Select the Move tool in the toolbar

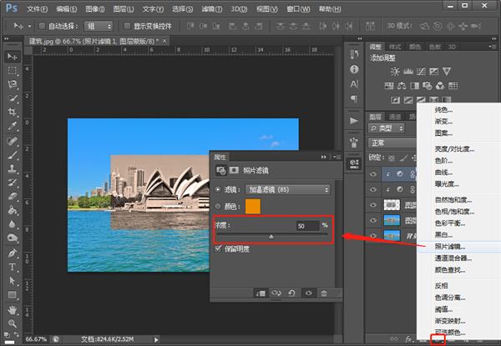(x=13, y=56)
